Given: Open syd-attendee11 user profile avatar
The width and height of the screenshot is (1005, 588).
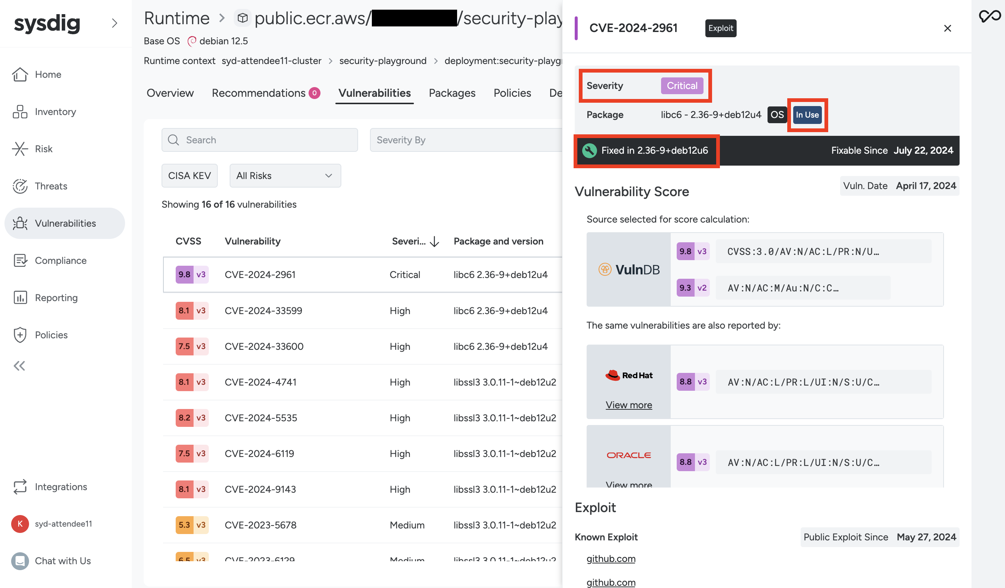Looking at the screenshot, I should 20,524.
